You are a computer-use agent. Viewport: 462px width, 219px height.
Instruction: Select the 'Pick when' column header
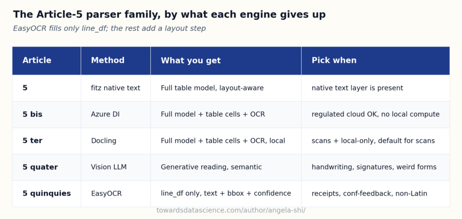(x=375, y=61)
